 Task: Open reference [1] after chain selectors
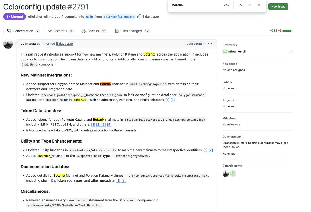167,100
